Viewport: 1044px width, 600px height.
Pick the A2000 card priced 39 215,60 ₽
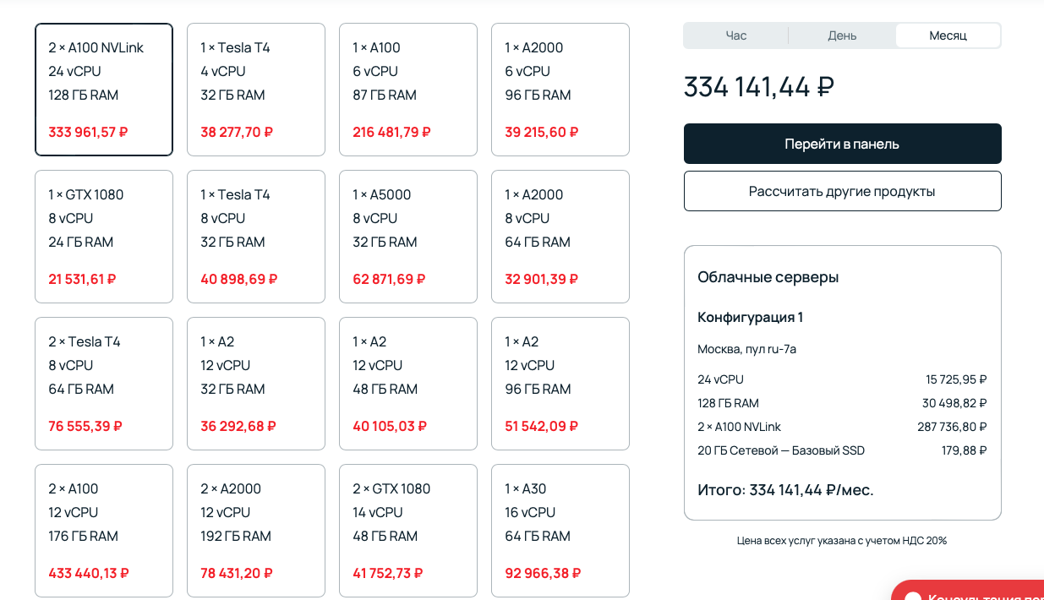click(x=560, y=90)
